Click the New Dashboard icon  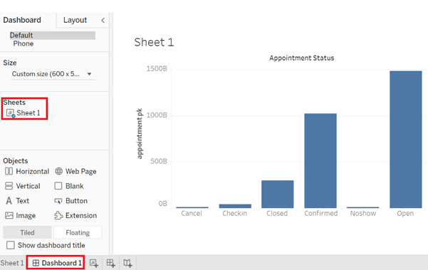pyautogui.click(x=110, y=263)
